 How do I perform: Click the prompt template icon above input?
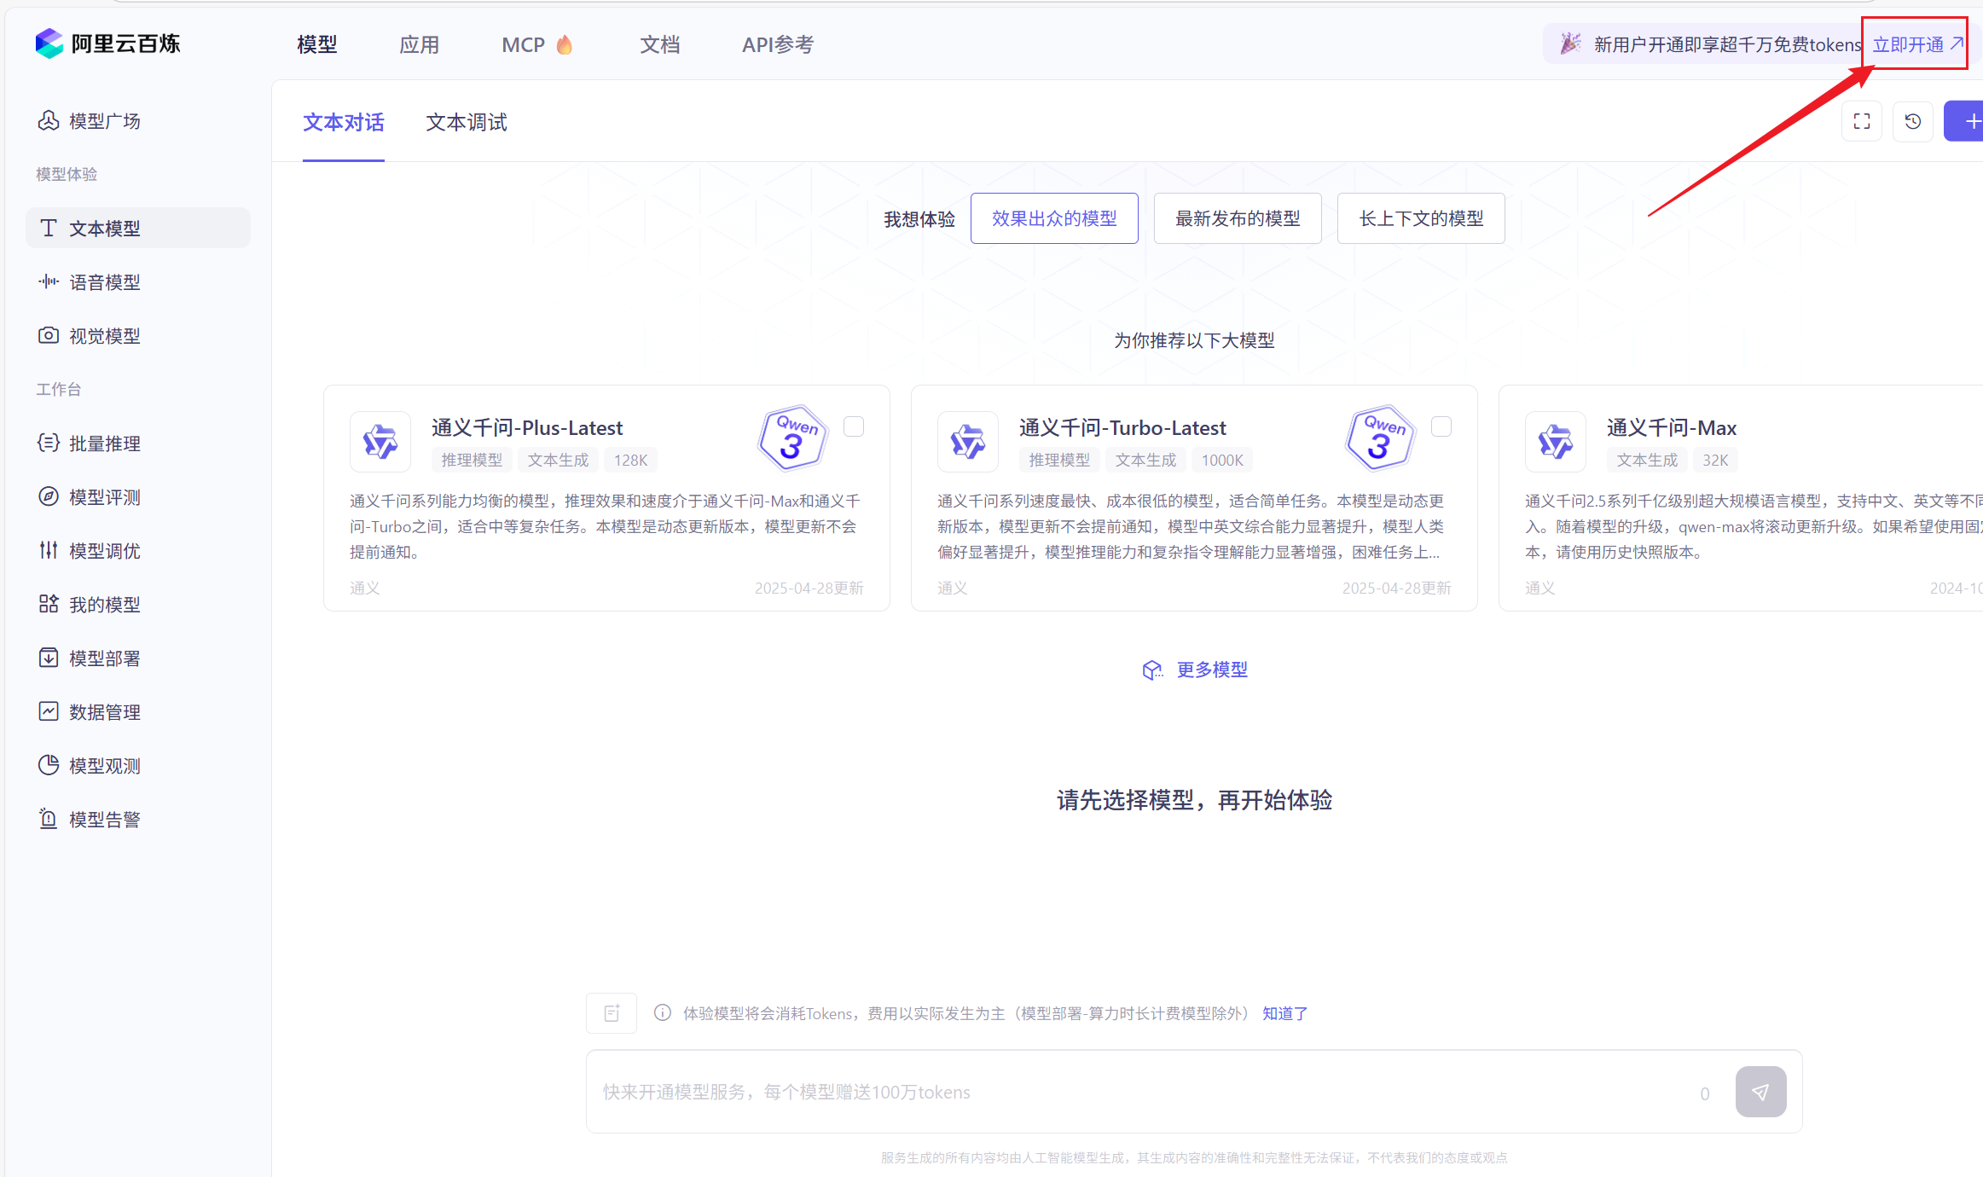612,1013
